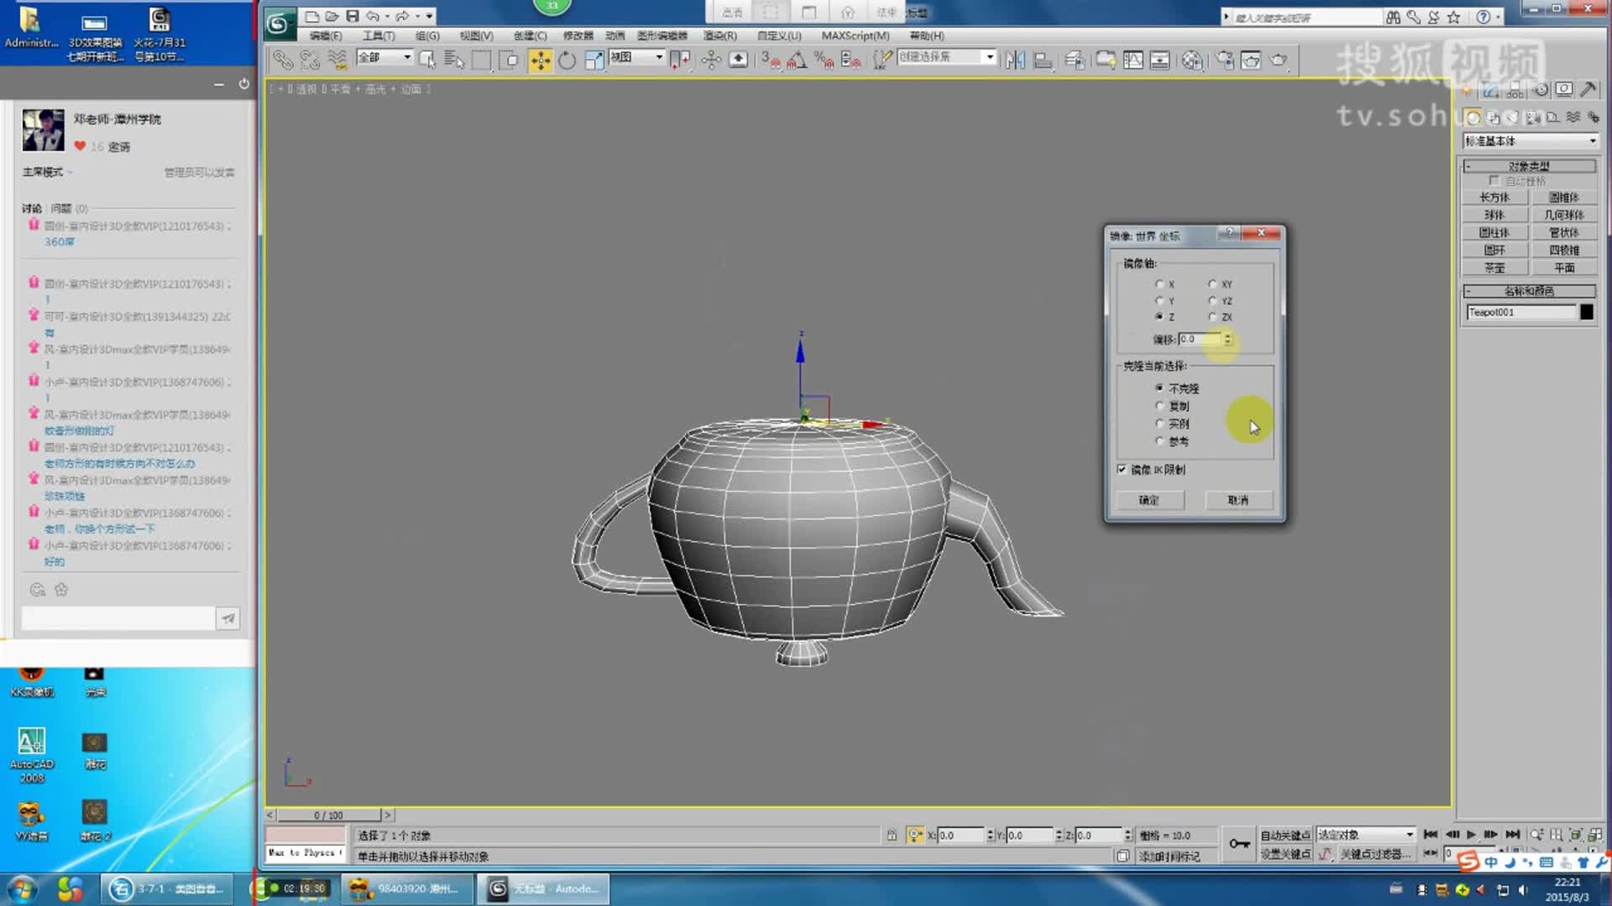Open the Select by Name dialog icon

coord(454,60)
